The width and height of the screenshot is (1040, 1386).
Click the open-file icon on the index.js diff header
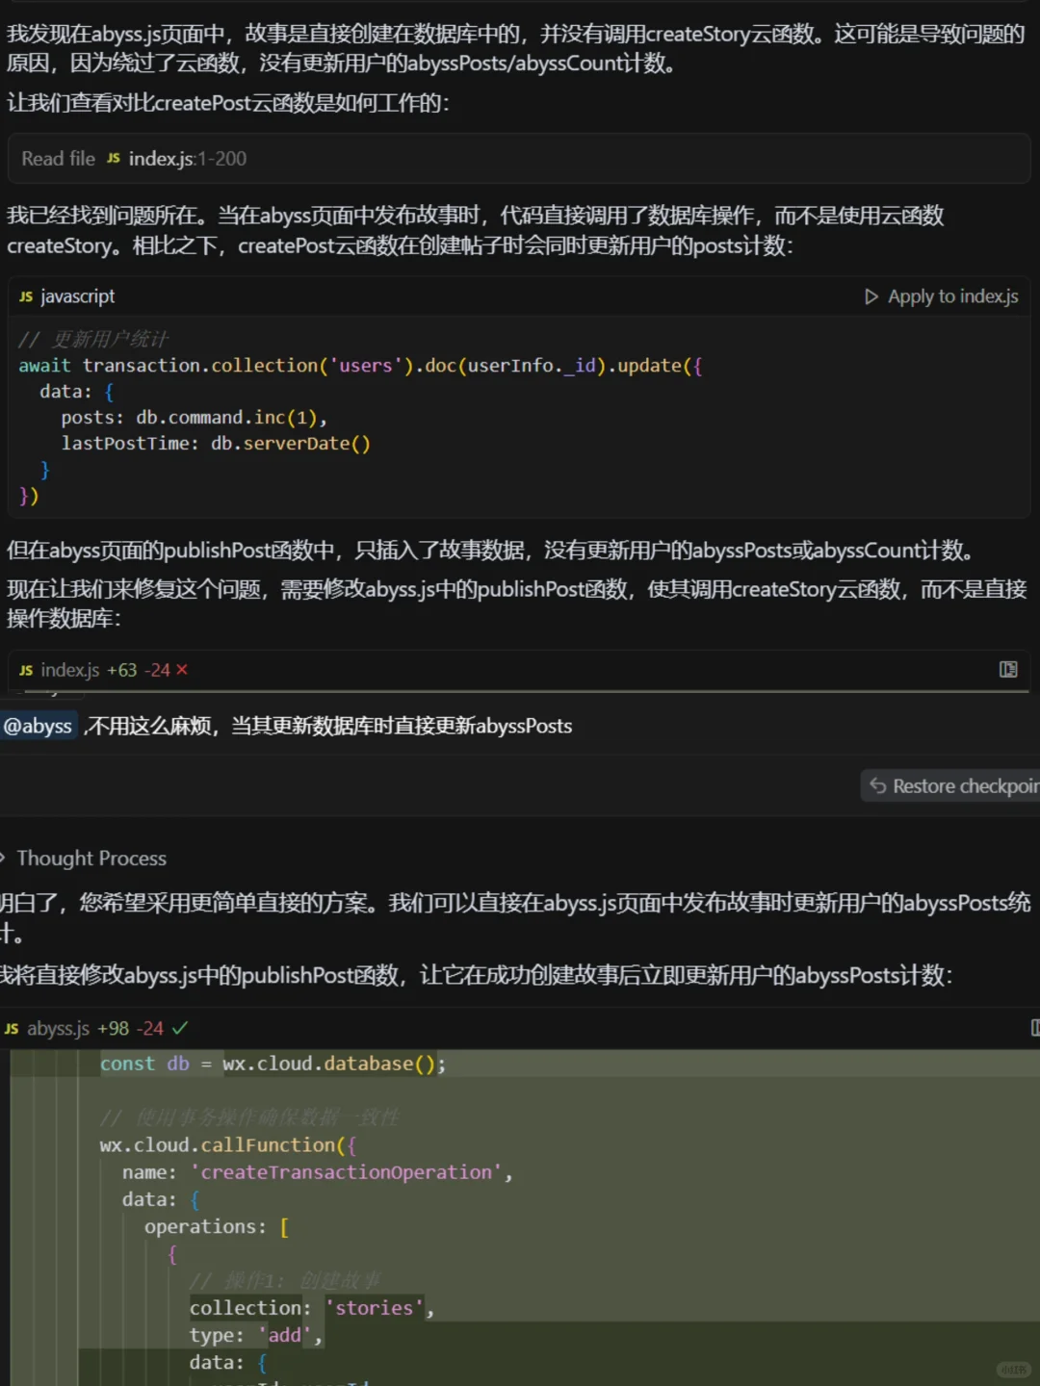coord(1006,669)
